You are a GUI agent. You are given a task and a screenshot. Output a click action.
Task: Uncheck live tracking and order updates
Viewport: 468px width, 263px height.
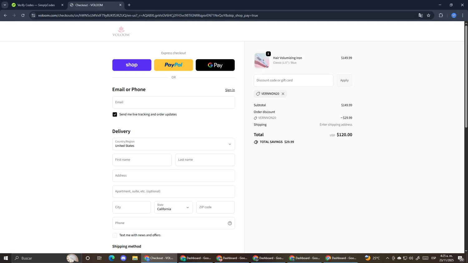(115, 114)
